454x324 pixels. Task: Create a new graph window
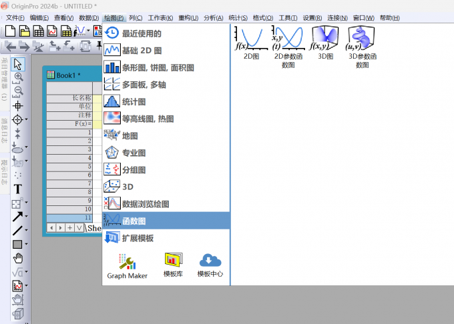click(52, 31)
